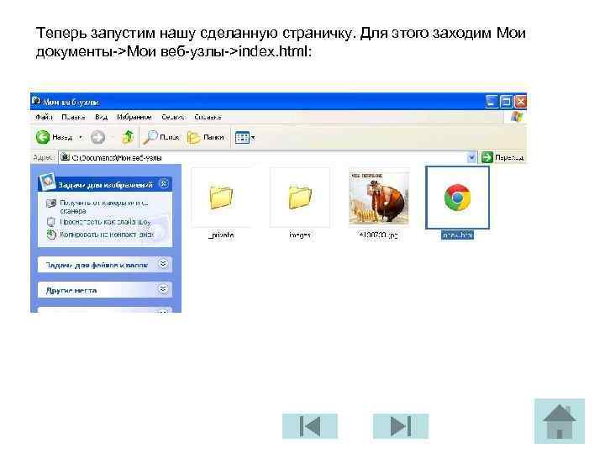This screenshot has width=605, height=454.
Task: Click the window title bar folder icon
Action: (x=36, y=101)
